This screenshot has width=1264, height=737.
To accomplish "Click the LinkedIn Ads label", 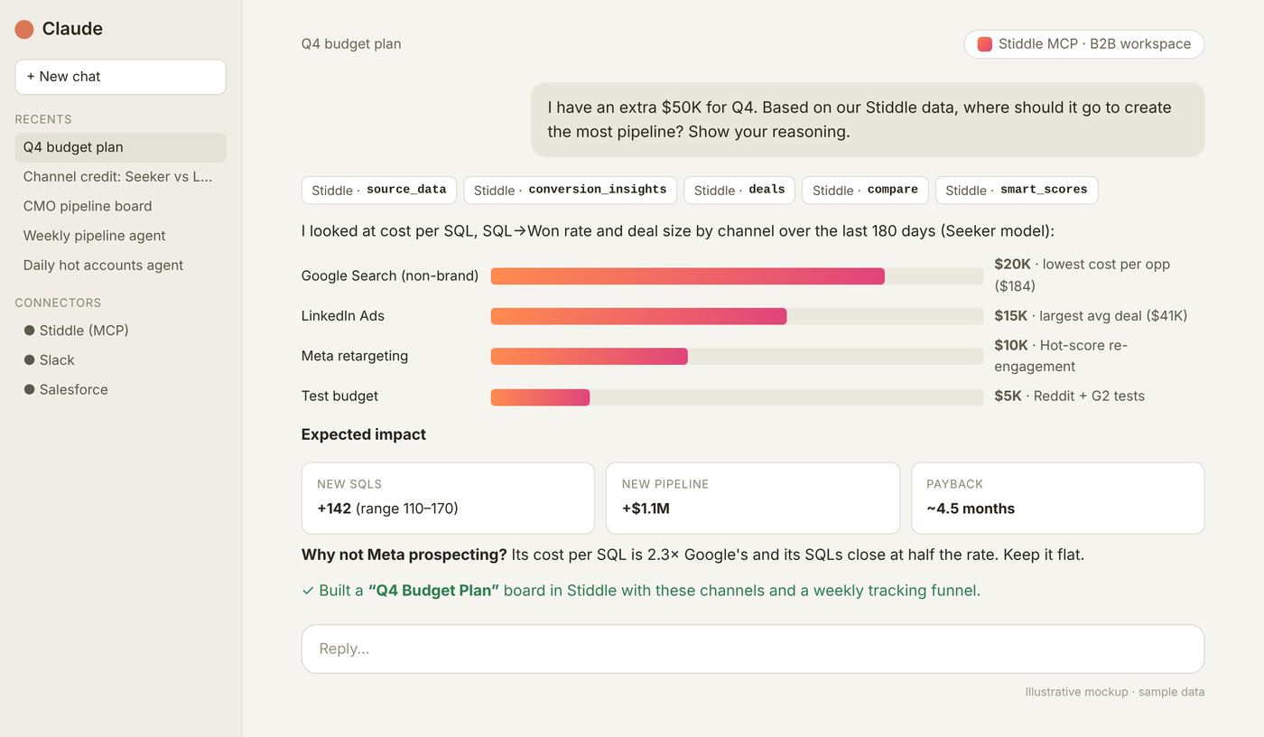I will pyautogui.click(x=343, y=316).
